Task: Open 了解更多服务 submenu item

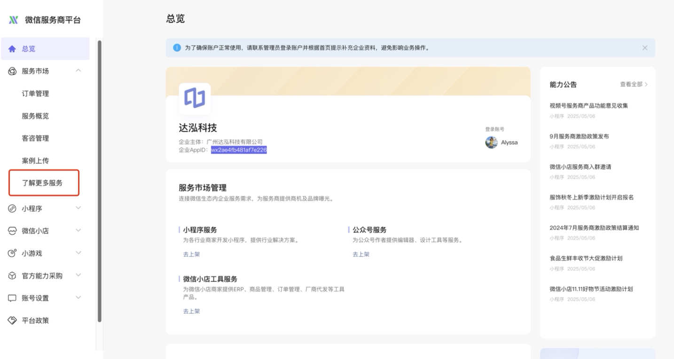Action: point(42,183)
